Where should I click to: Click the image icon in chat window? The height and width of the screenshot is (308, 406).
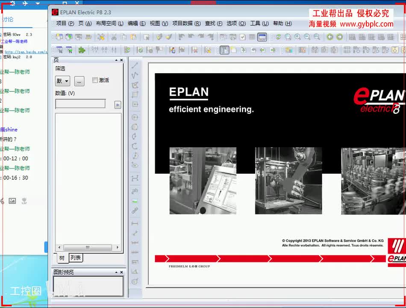[12, 201]
